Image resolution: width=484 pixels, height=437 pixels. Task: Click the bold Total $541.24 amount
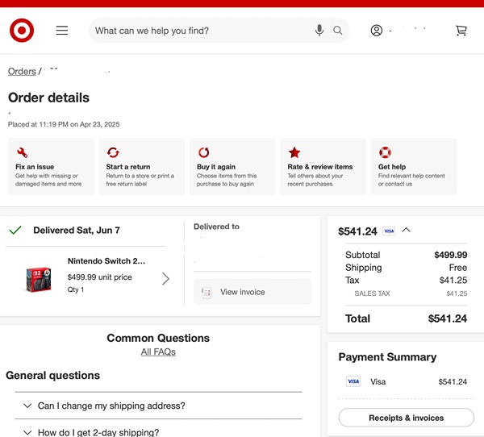[x=447, y=318]
